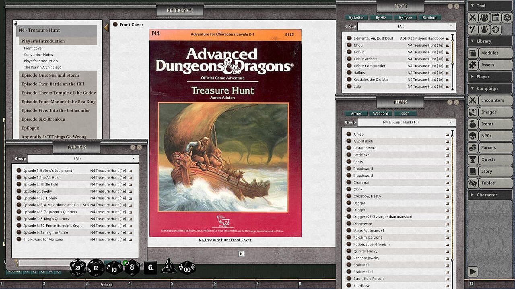
Task: Open the Modifiers plus/minus tool
Action: pyautogui.click(x=472, y=29)
